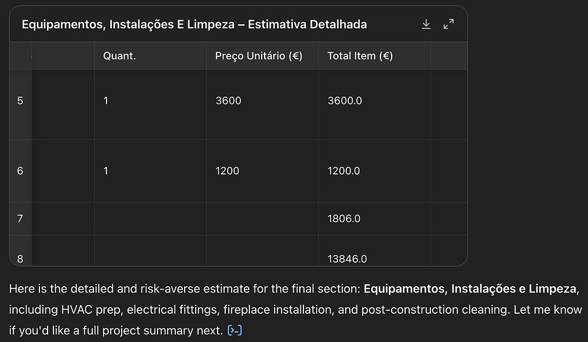Select row number 6
This screenshot has height=342, width=588.
[20, 171]
